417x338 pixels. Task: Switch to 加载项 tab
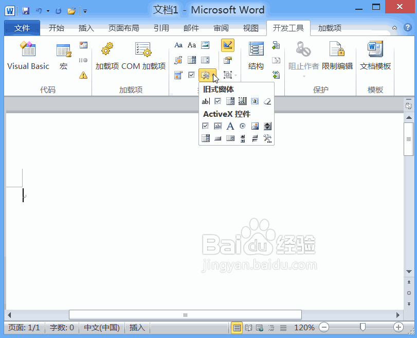pyautogui.click(x=330, y=28)
